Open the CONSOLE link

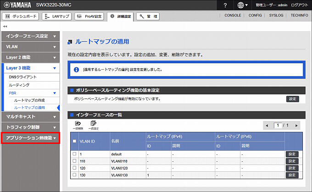coord(233,15)
